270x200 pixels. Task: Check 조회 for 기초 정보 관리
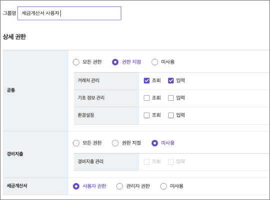tap(147, 98)
